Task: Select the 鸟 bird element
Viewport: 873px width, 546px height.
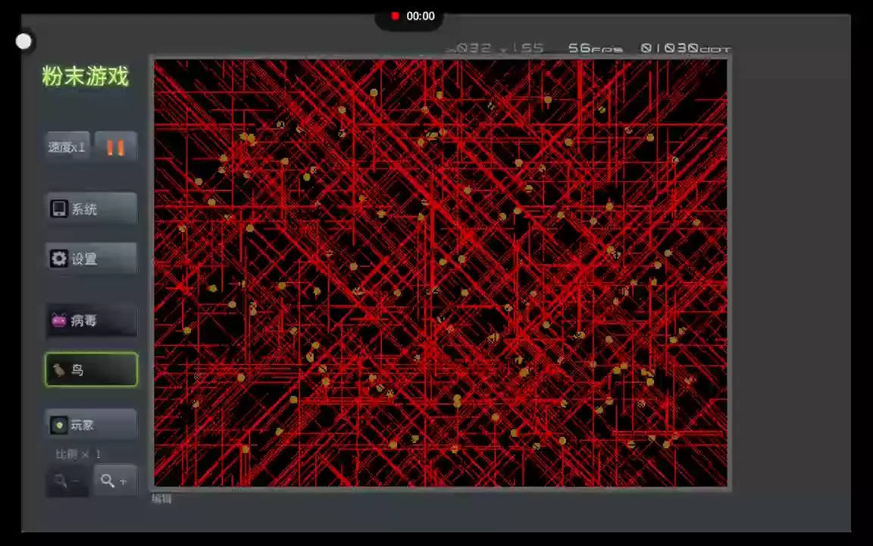Action: click(x=91, y=369)
